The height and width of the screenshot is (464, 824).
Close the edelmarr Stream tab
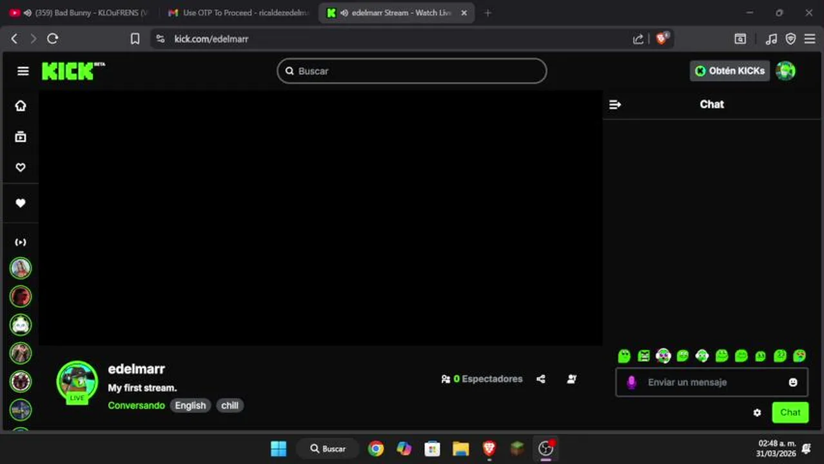click(464, 13)
